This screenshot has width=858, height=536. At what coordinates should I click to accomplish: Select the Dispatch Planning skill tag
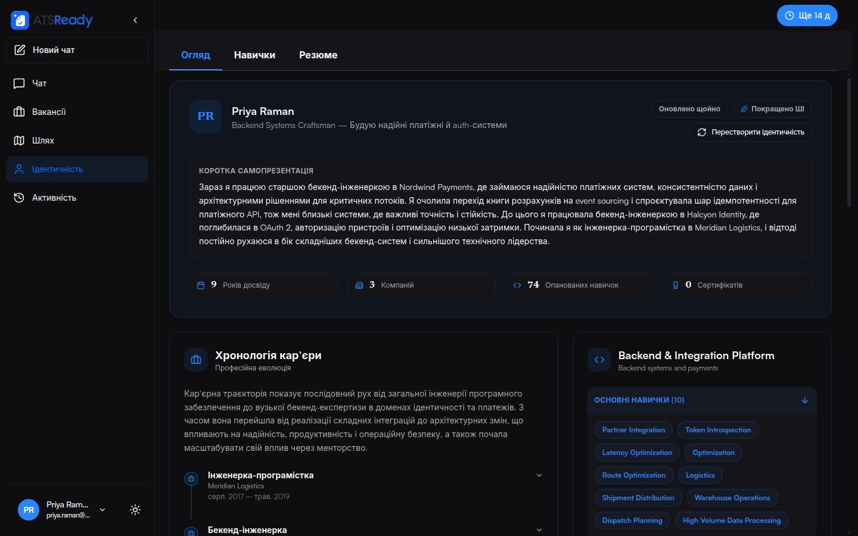[x=632, y=521]
